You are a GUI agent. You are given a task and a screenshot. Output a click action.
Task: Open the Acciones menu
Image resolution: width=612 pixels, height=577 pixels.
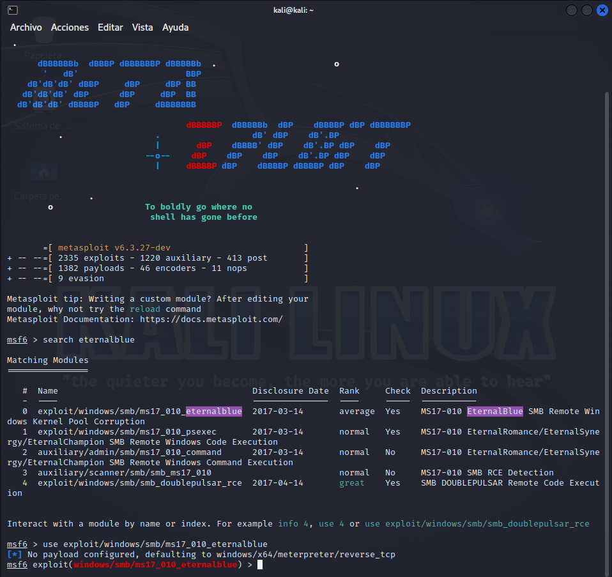pos(70,27)
